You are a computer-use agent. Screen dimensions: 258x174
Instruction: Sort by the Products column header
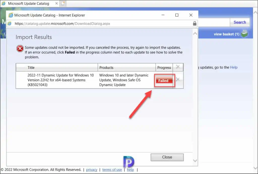pyautogui.click(x=127, y=68)
